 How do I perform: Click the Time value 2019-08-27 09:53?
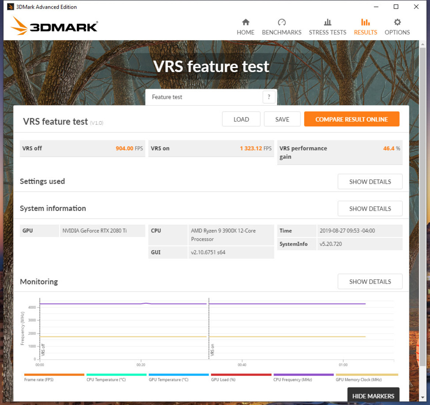(347, 231)
